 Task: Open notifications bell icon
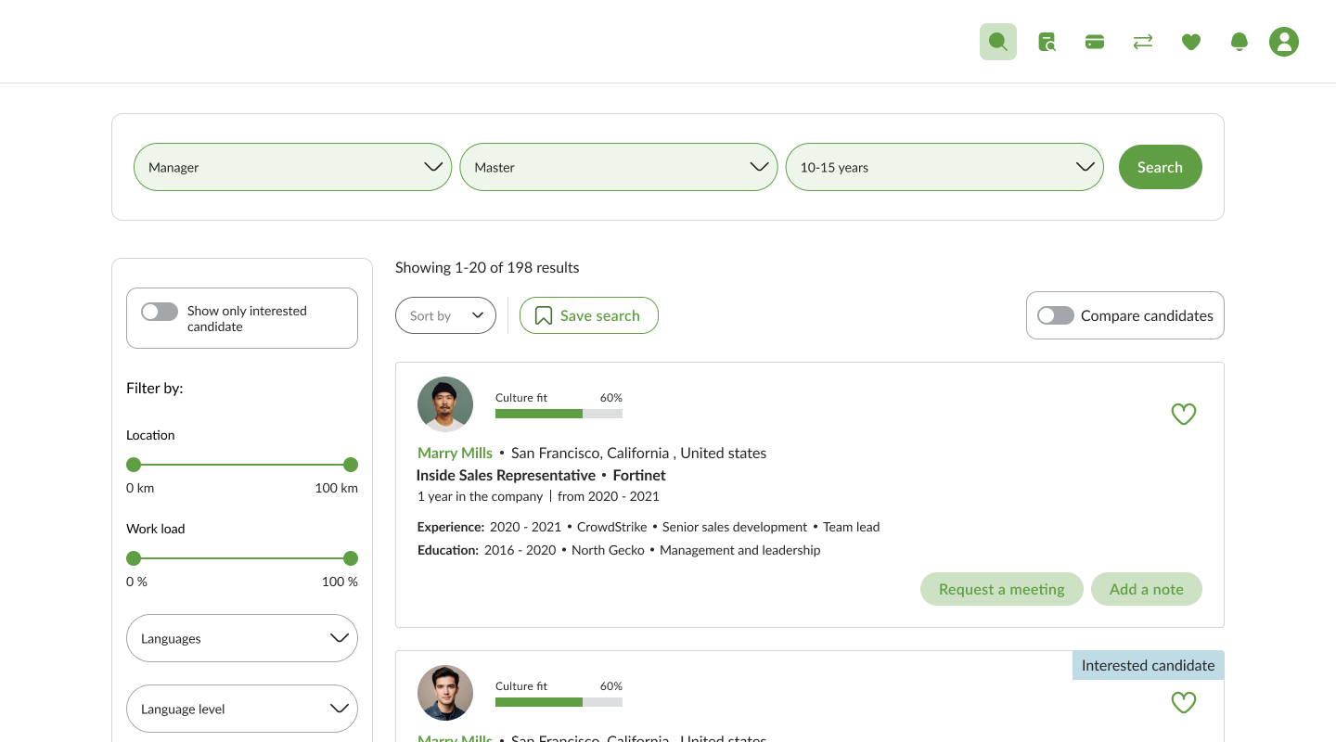(1240, 42)
